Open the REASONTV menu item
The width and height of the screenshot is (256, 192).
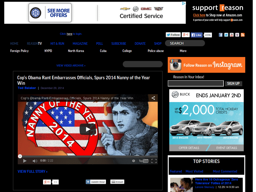pos(34,43)
